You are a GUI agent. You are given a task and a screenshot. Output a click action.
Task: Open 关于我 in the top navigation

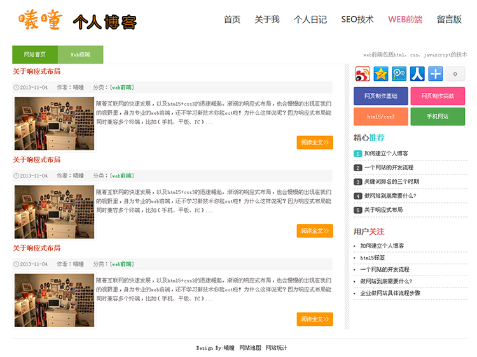(x=267, y=20)
